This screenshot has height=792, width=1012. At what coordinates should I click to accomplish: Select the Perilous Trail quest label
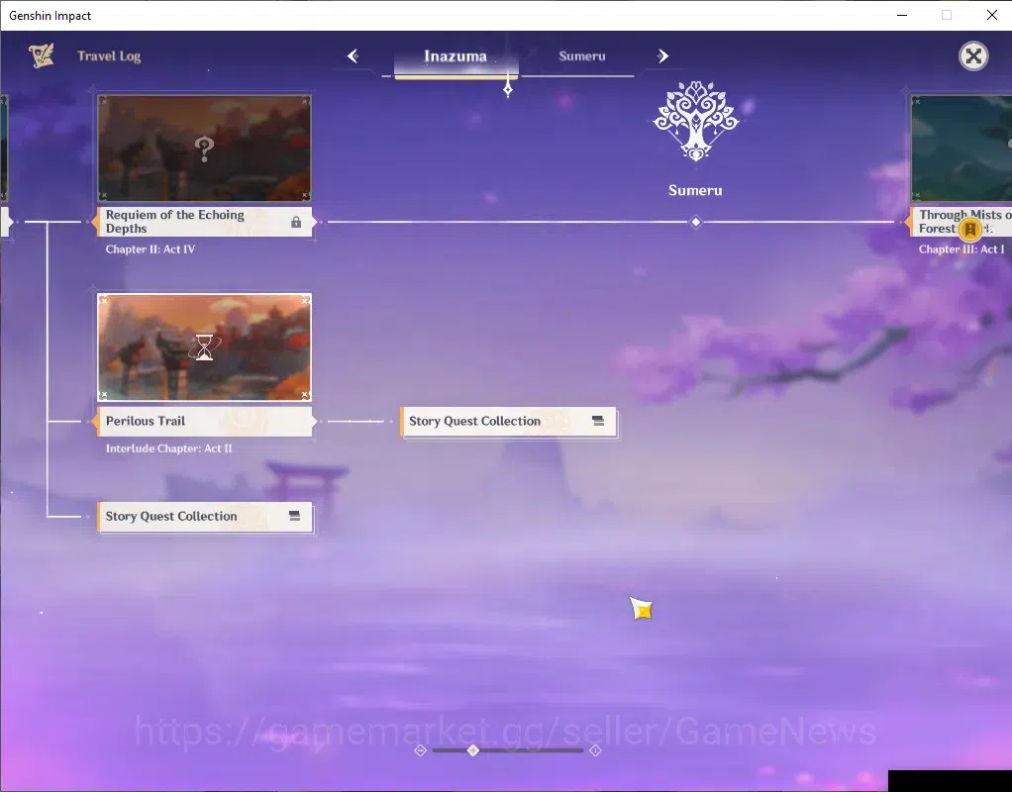pyautogui.click(x=205, y=421)
